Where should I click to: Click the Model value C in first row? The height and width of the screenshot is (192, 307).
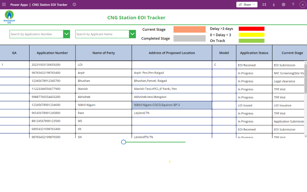[x=215, y=65]
